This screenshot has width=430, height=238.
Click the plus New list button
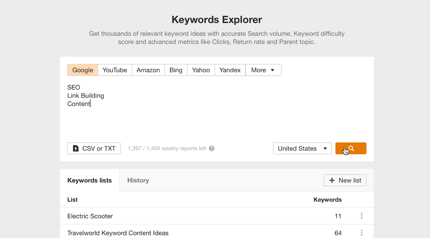tap(345, 180)
